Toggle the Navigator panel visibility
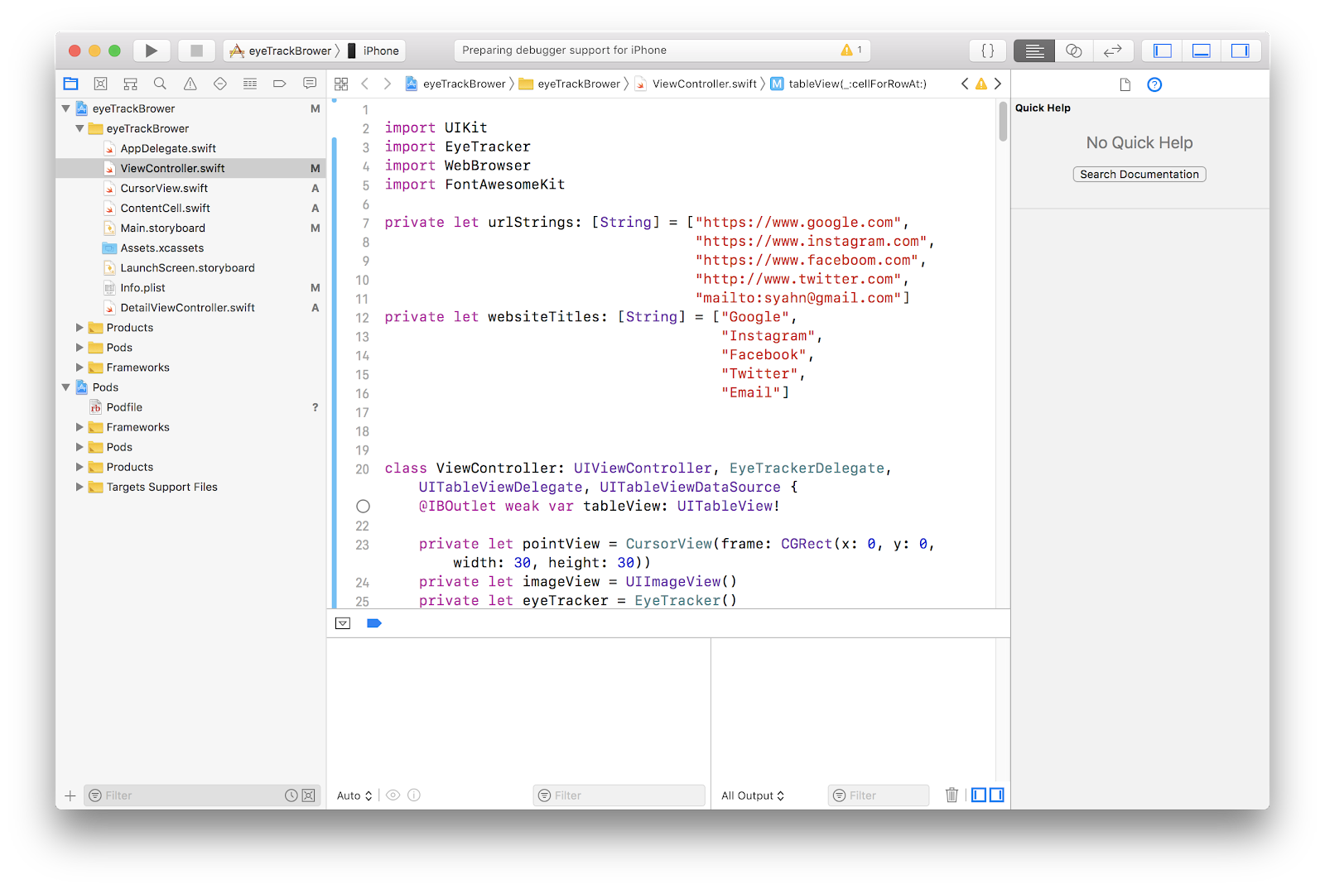Screen dimensions: 1325x889 [x=1163, y=50]
